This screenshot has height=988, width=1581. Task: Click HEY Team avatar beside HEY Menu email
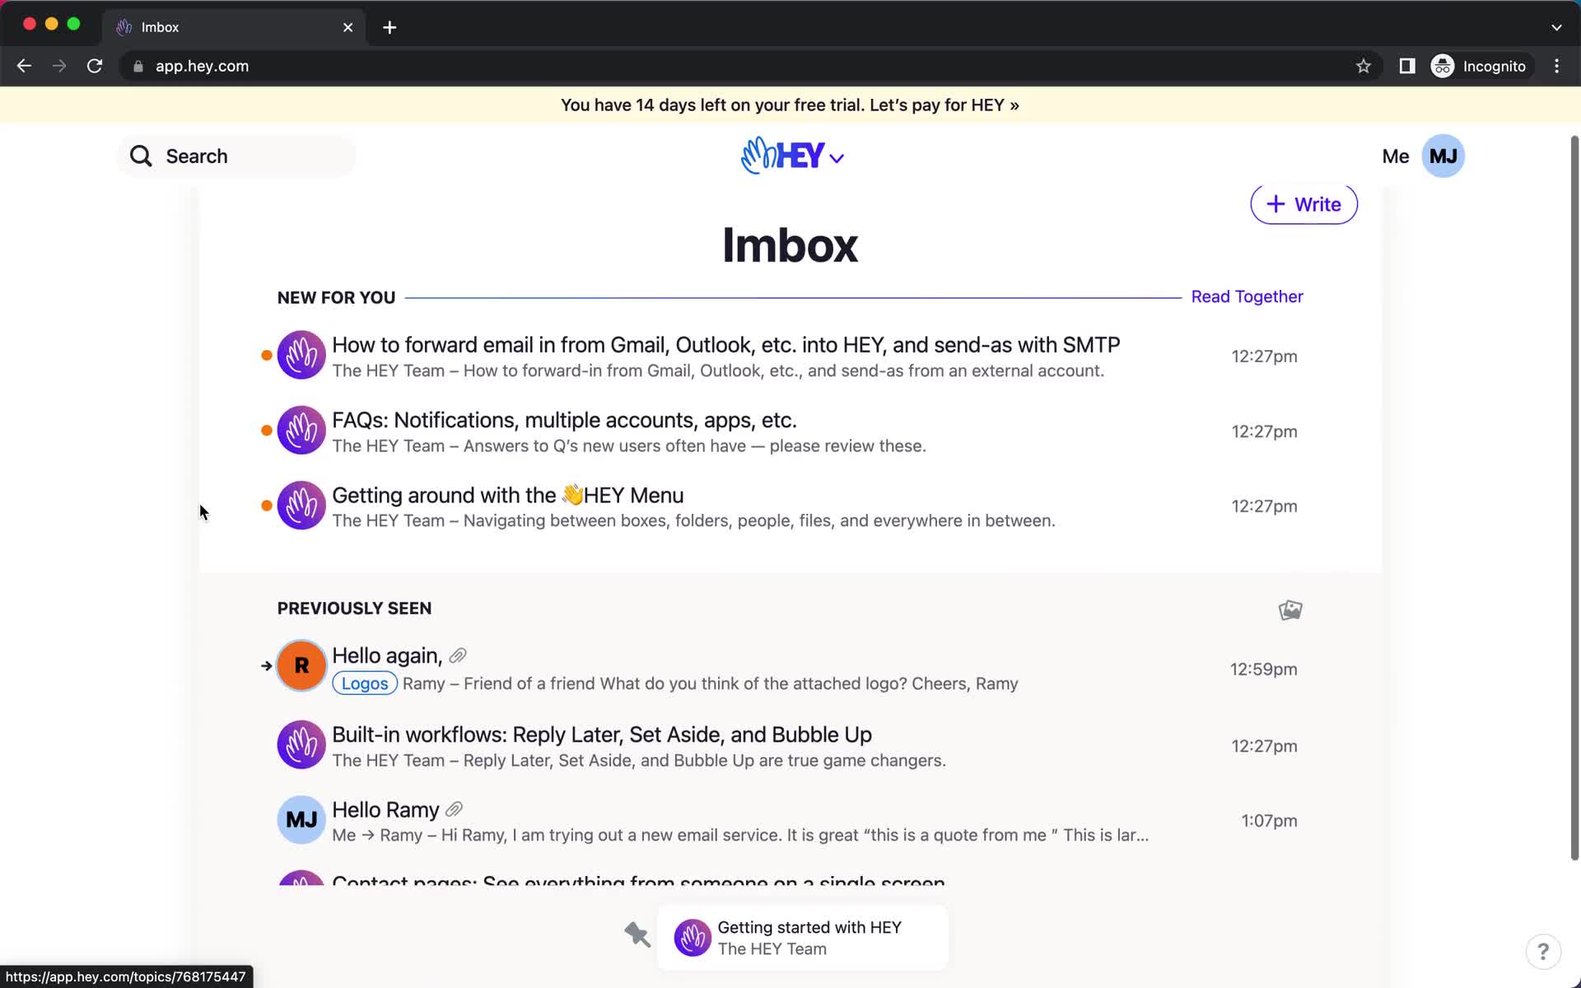(301, 506)
